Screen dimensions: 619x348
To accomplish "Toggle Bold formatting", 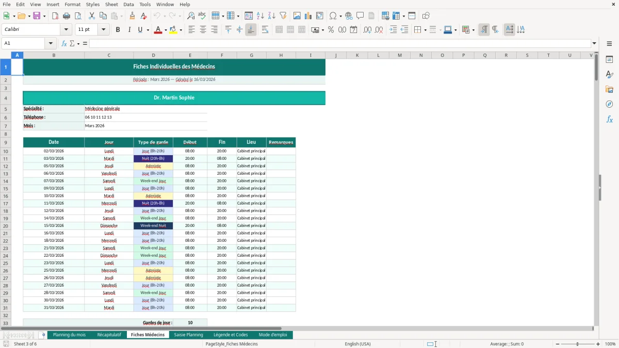I will pos(118,30).
